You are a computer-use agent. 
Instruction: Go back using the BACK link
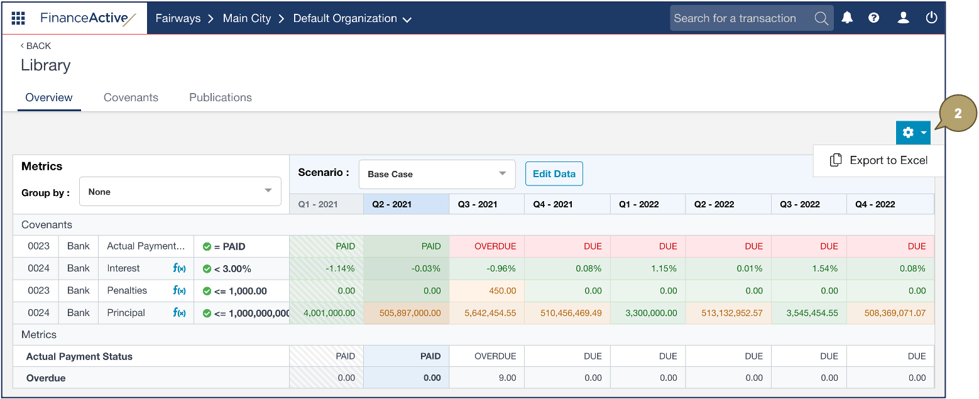[36, 46]
